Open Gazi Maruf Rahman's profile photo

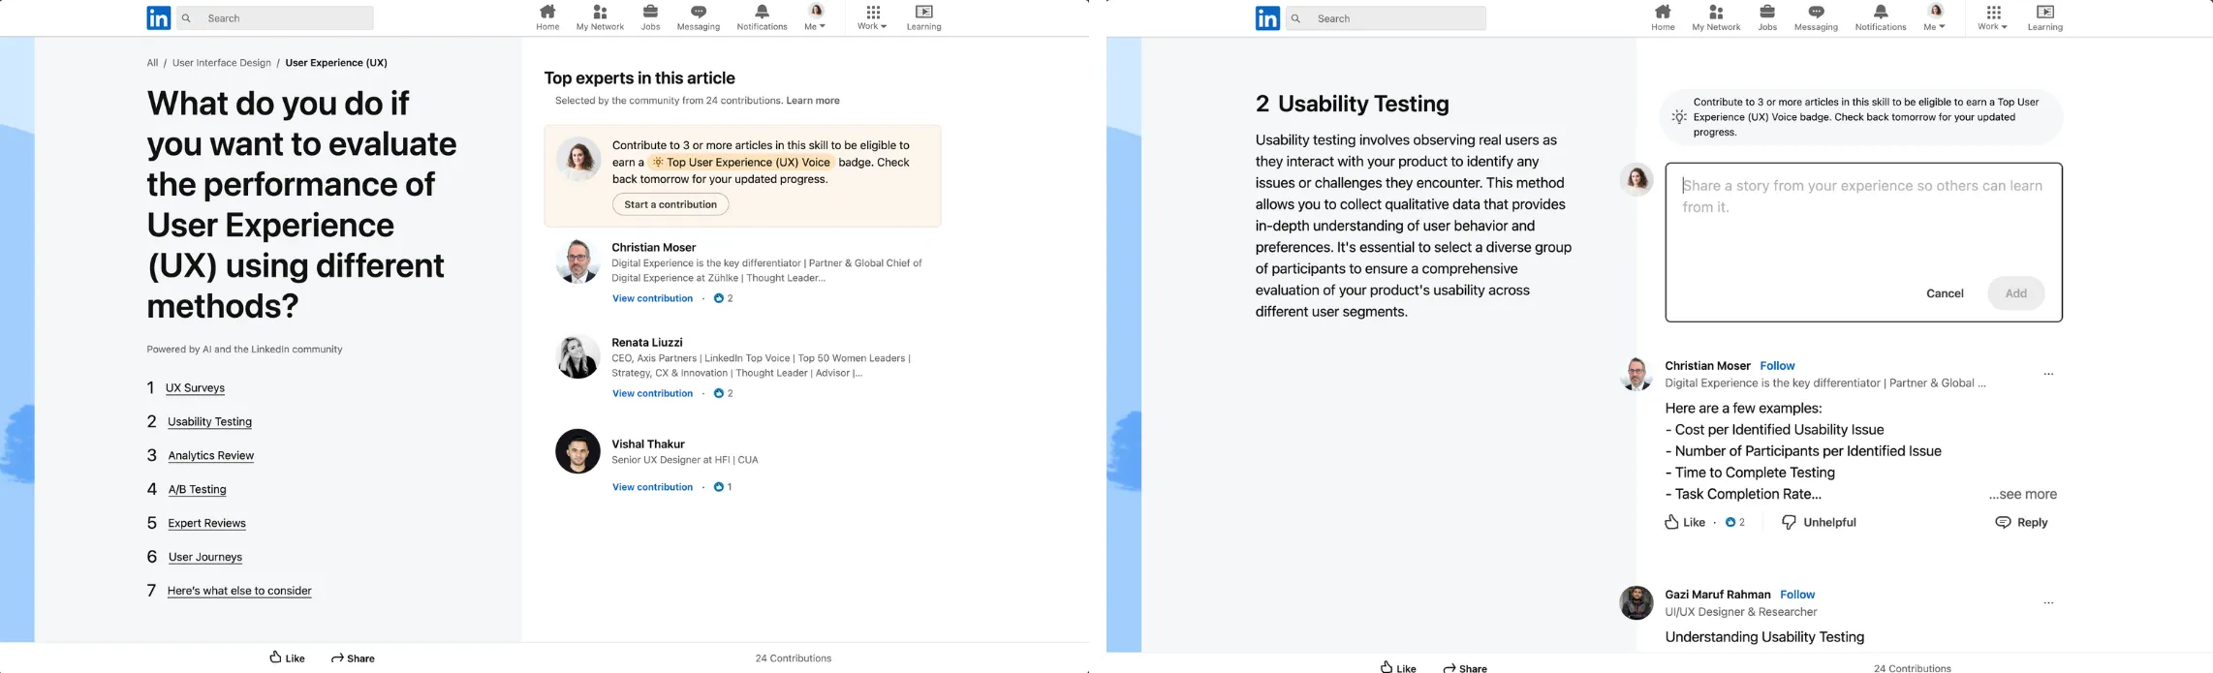point(1636,602)
